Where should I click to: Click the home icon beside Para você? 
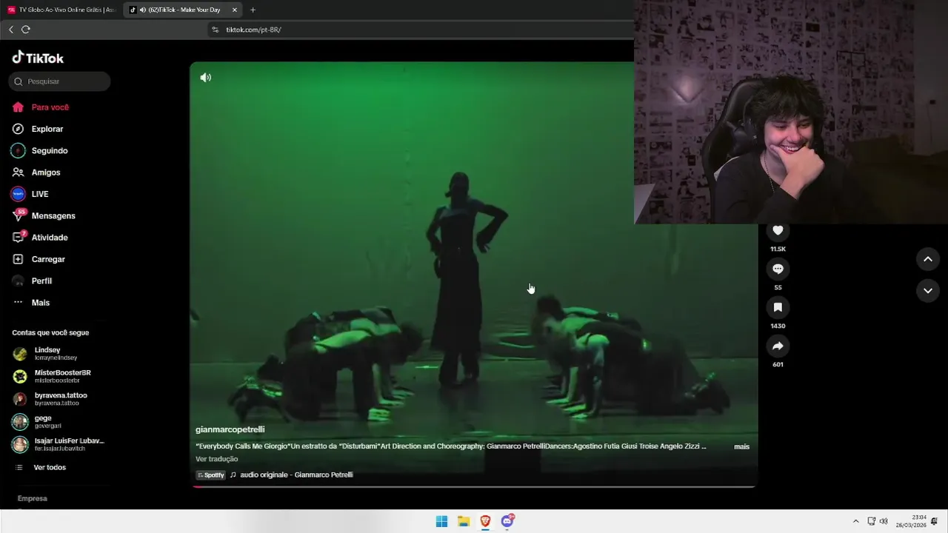[x=18, y=107]
